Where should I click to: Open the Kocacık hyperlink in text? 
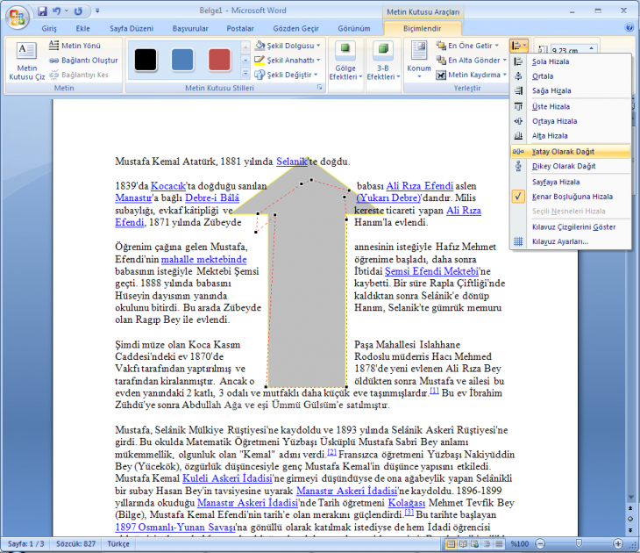click(166, 186)
